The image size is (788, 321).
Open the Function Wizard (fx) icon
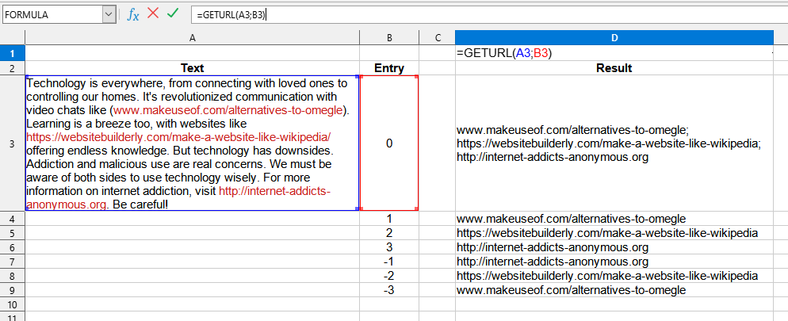134,14
